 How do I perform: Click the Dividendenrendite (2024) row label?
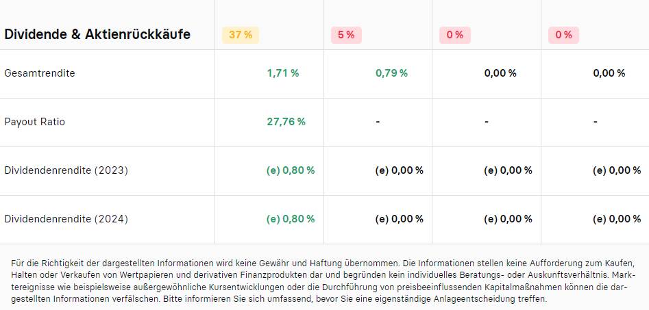tap(66, 219)
